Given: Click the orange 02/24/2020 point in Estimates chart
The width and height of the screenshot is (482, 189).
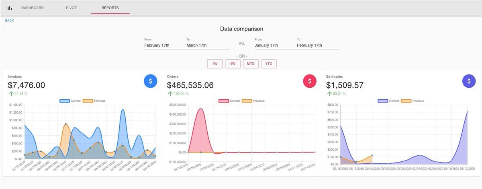Looking at the screenshot, I should [x=372, y=155].
